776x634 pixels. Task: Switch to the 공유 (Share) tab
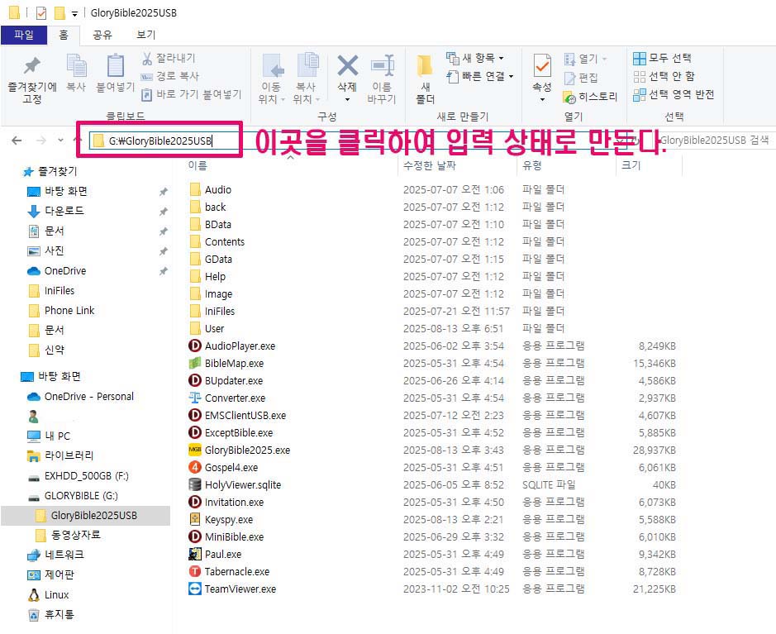(102, 35)
